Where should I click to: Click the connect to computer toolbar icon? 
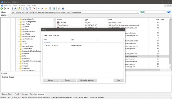click(x=12, y=8)
